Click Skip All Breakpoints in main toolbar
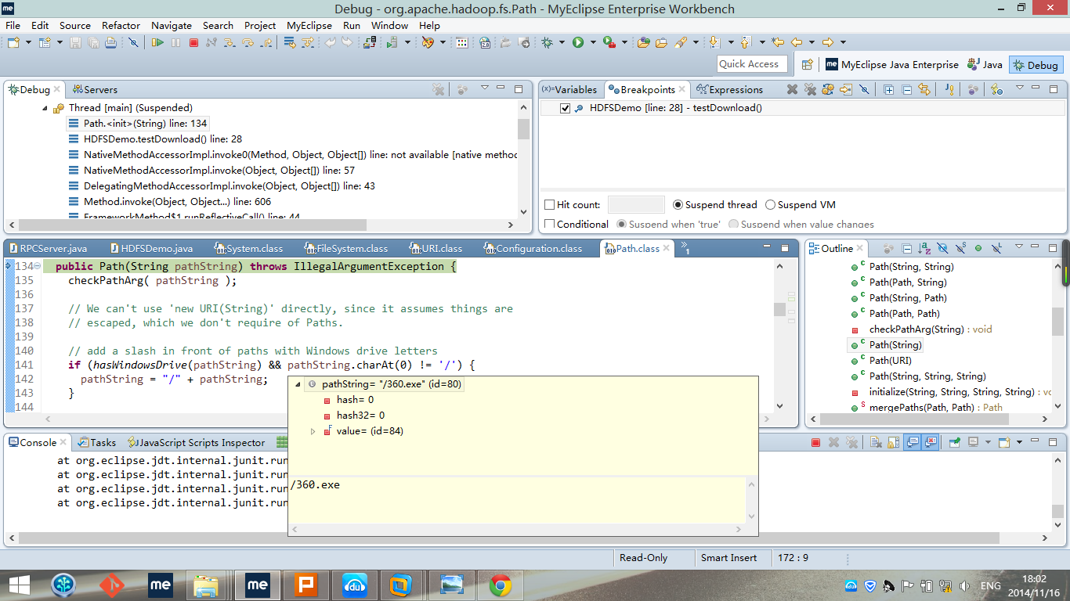Image resolution: width=1070 pixels, height=601 pixels. coord(133,42)
